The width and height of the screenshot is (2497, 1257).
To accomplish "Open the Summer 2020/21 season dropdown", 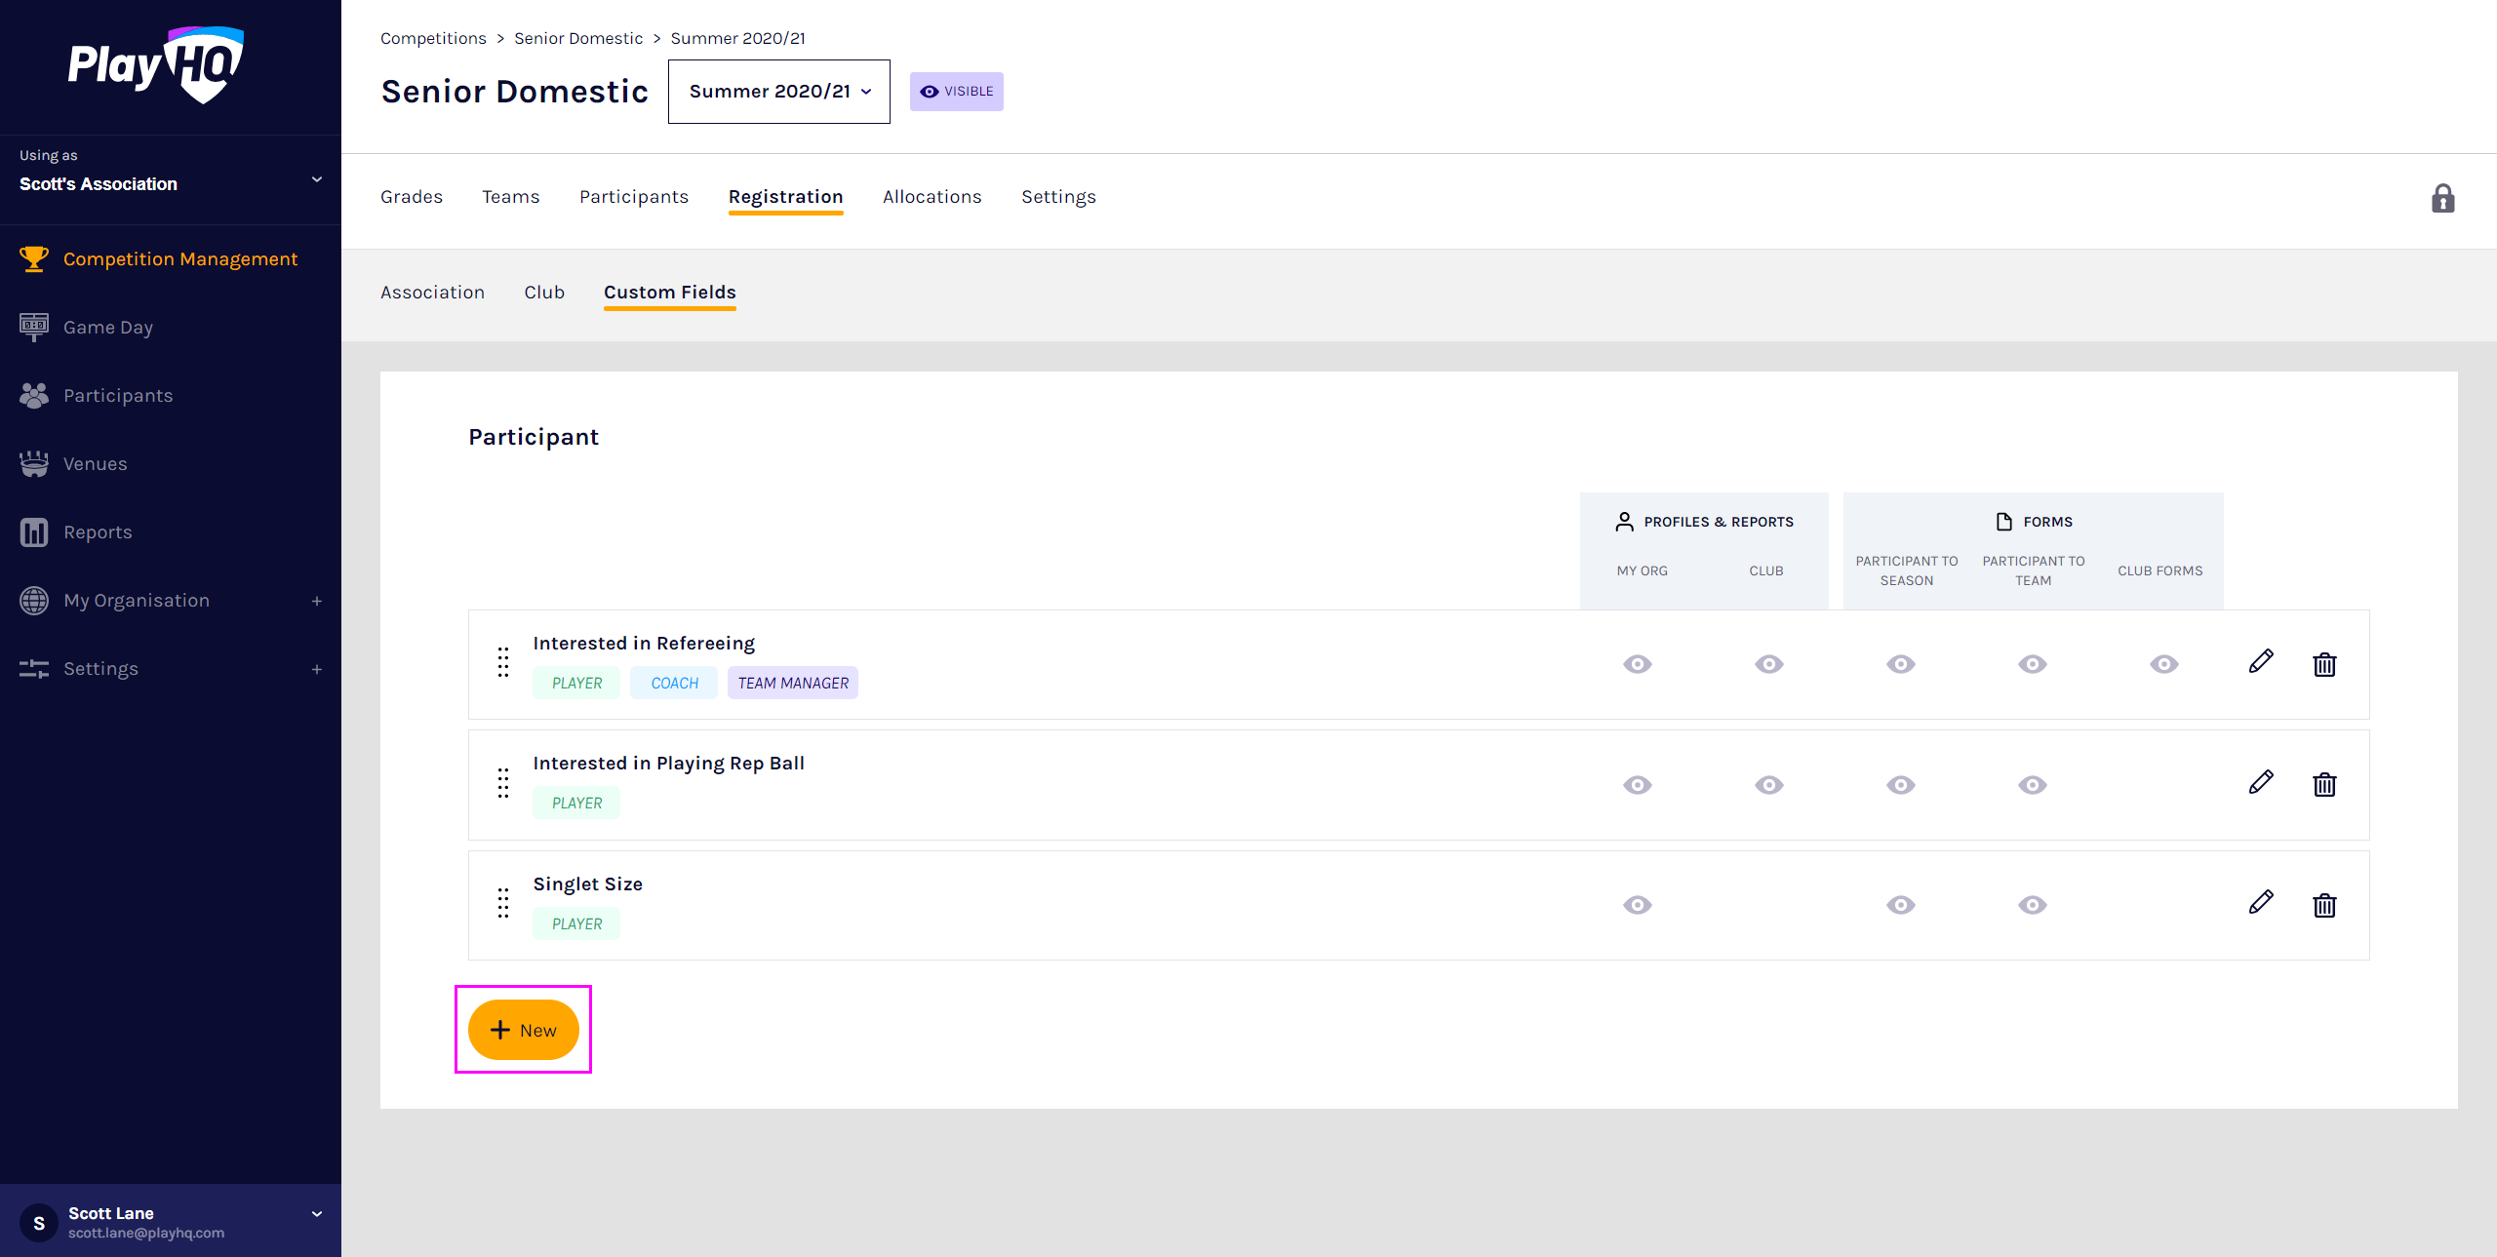I will point(778,92).
